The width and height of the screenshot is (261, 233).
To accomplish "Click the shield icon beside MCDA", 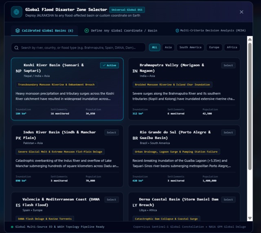I will [x=177, y=30].
